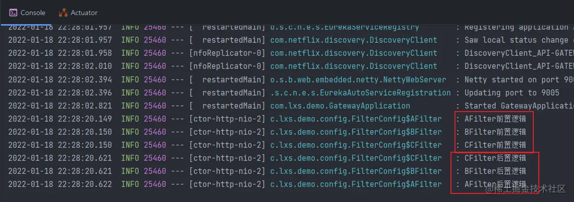Click the INFO level in the 22:28:02.821 row
574x202 pixels.
[x=130, y=106]
